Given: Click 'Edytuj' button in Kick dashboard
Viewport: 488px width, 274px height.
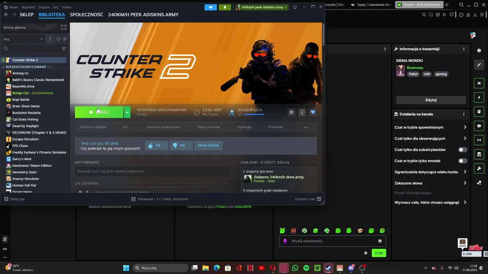Looking at the screenshot, I should tap(431, 100).
